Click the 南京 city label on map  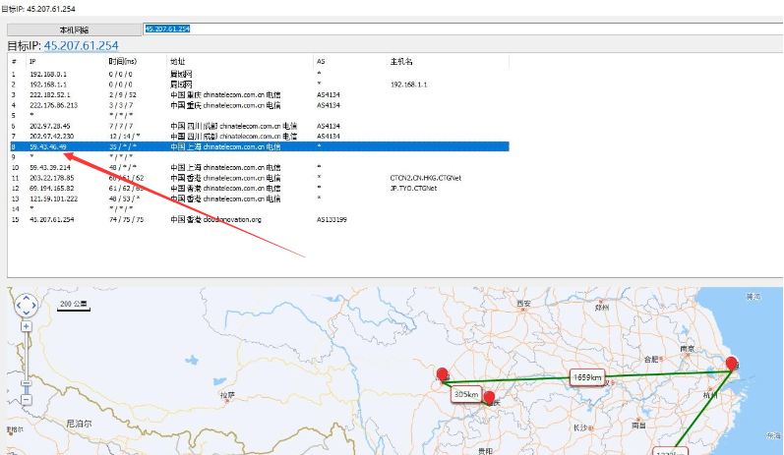688,349
